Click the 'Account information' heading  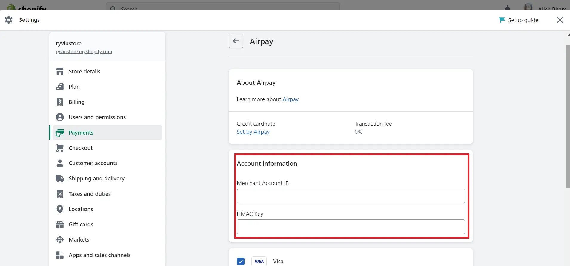267,164
